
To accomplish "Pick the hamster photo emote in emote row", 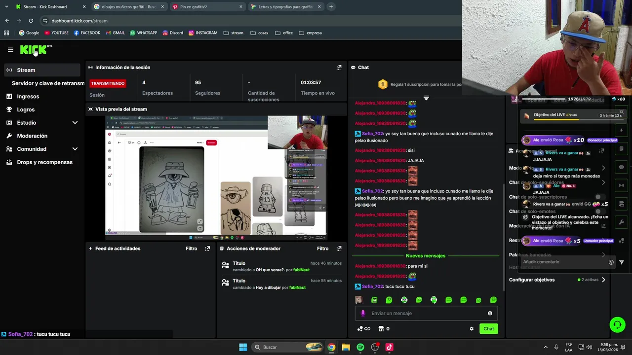I will 359,300.
